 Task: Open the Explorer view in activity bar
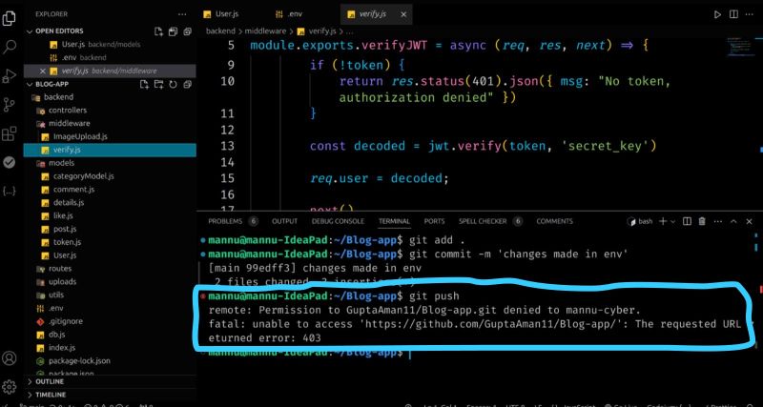pos(9,18)
